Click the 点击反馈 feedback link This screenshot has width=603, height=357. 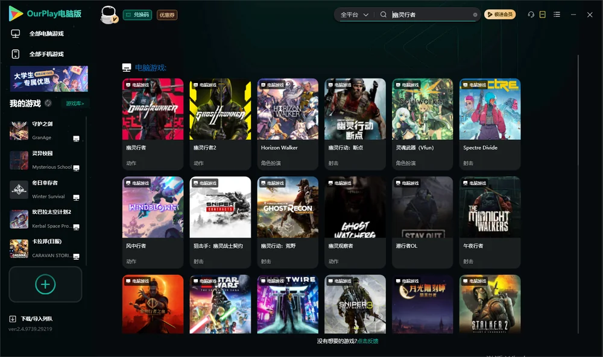[368, 341]
